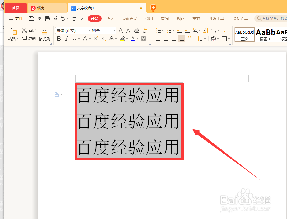Select the 标题 1 style

click(265, 34)
